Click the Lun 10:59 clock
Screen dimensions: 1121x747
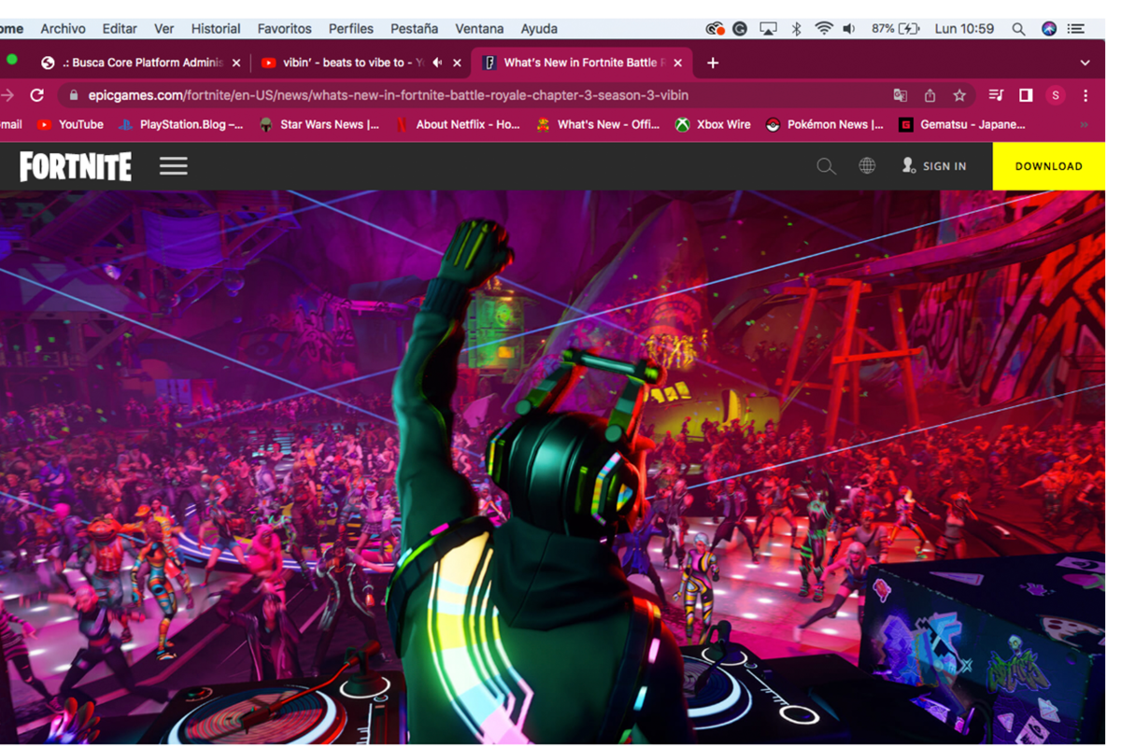point(964,29)
